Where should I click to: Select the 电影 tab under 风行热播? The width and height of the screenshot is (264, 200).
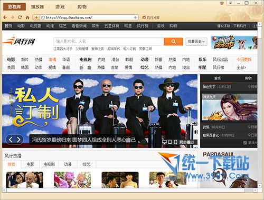pyautogui.click(x=30, y=164)
